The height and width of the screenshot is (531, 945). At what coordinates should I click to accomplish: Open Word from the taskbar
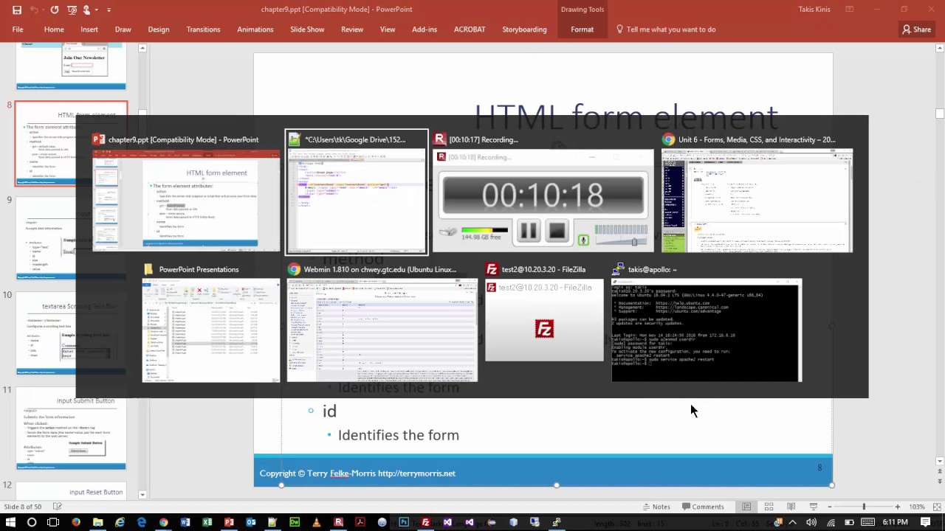click(185, 522)
